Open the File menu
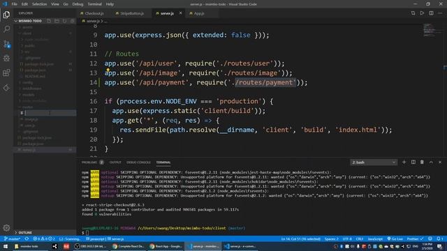 coord(15,4)
